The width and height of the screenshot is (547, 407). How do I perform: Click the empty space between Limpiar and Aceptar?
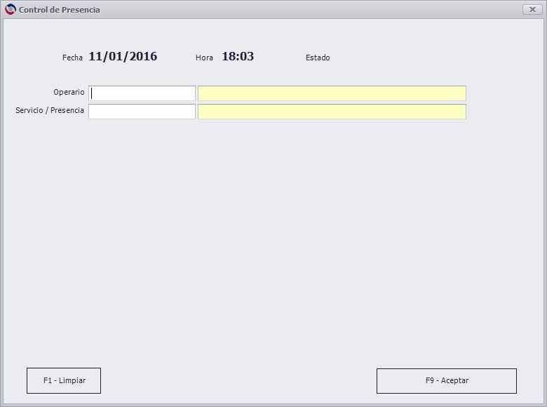tap(238, 381)
